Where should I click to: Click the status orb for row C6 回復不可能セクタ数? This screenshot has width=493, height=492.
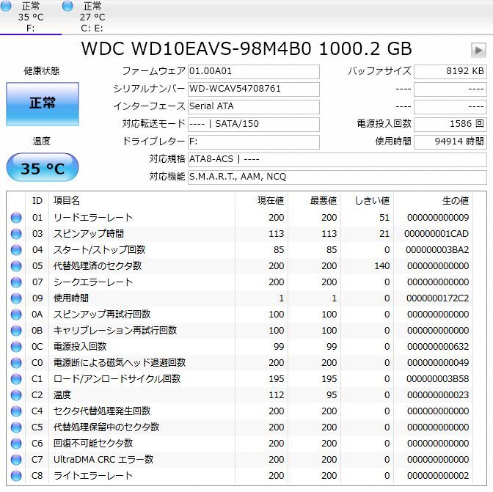coord(16,444)
